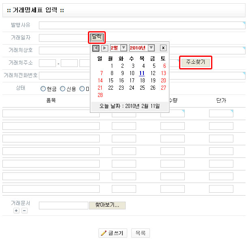Image resolution: width=250 pixels, height=239 pixels.
Task: Select the 현금 radio button
Action: [x=43, y=89]
